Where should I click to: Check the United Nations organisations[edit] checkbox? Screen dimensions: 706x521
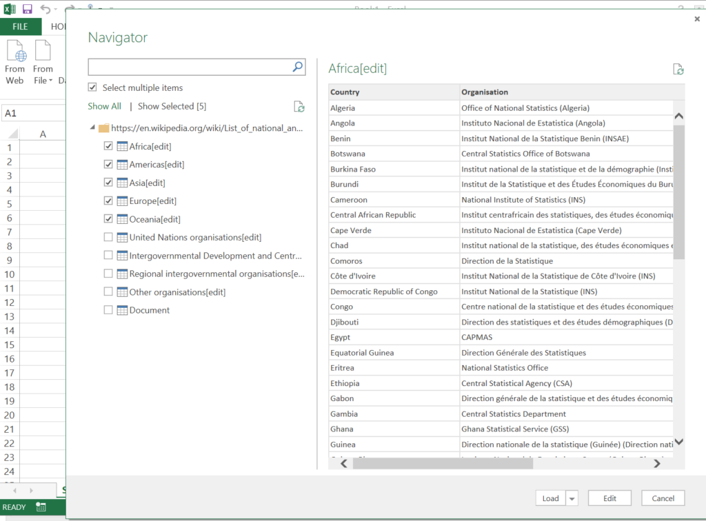point(108,237)
